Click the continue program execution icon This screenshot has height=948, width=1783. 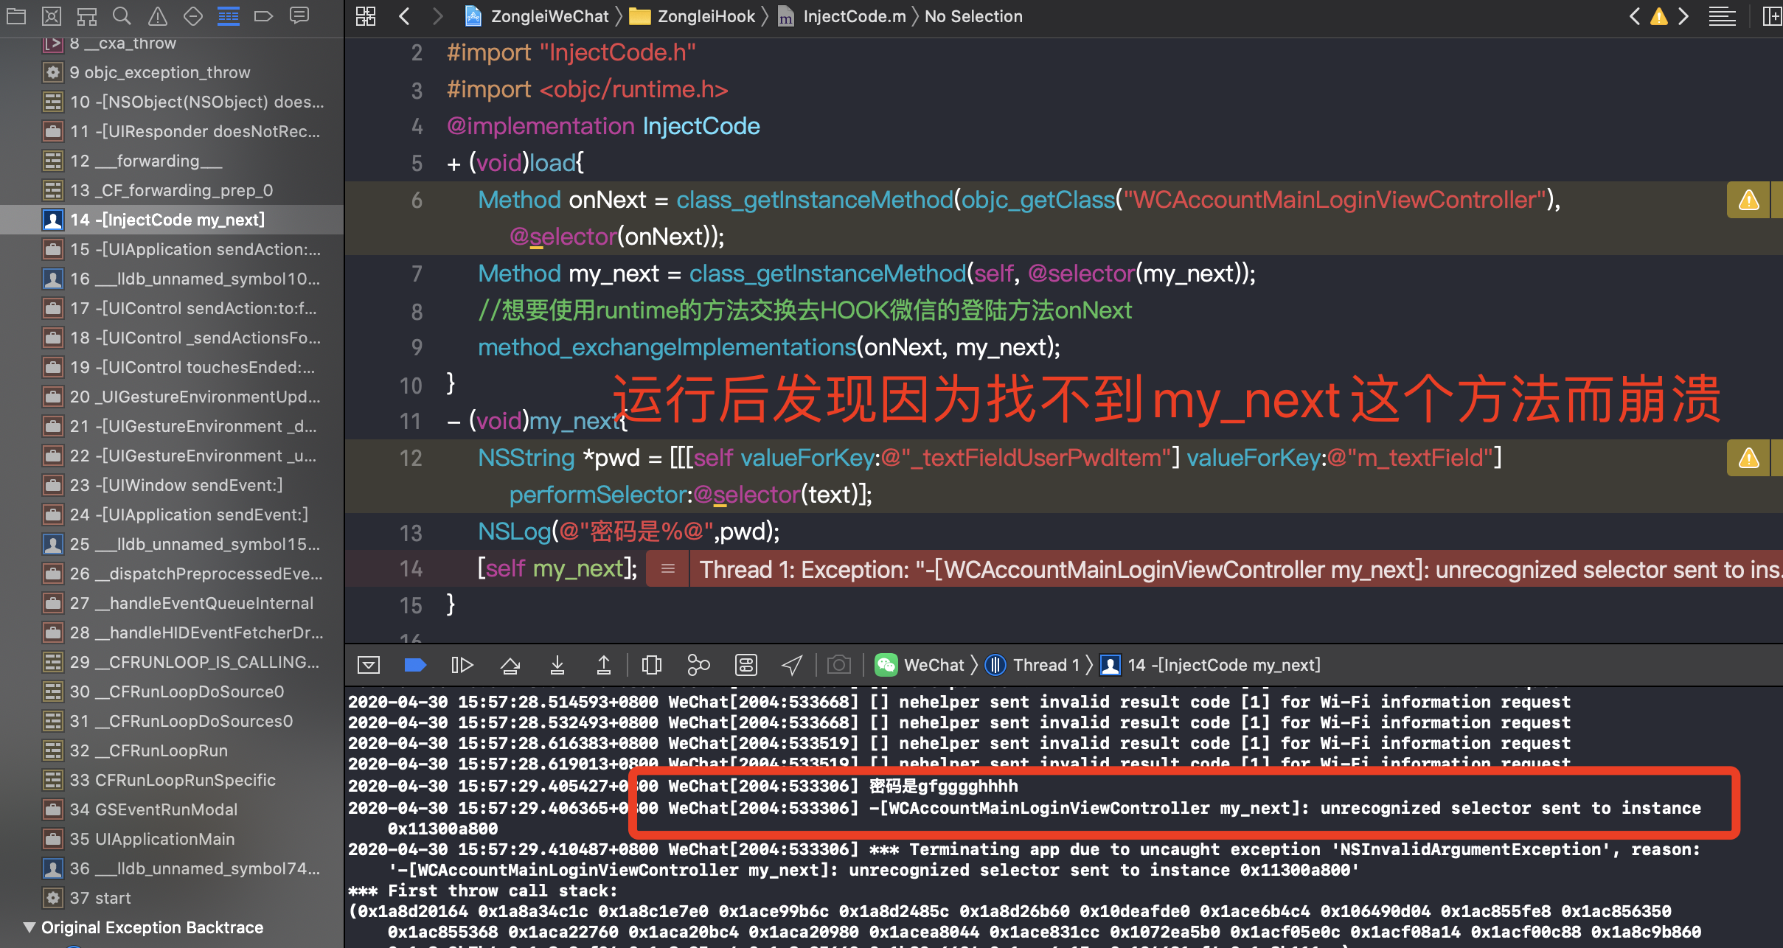pos(462,665)
